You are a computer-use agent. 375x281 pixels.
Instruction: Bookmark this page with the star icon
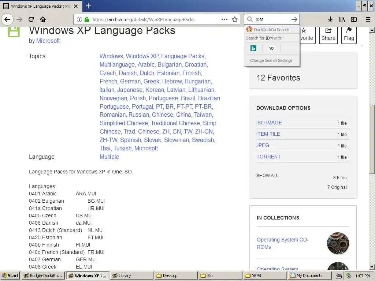point(235,19)
